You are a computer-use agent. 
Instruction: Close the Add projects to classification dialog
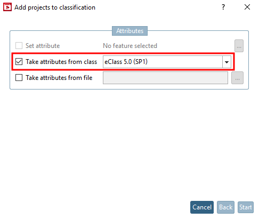[247, 7]
